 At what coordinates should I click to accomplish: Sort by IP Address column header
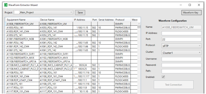(82, 20)
